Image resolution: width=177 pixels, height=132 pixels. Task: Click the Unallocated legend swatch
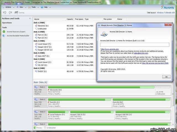coord(45,128)
